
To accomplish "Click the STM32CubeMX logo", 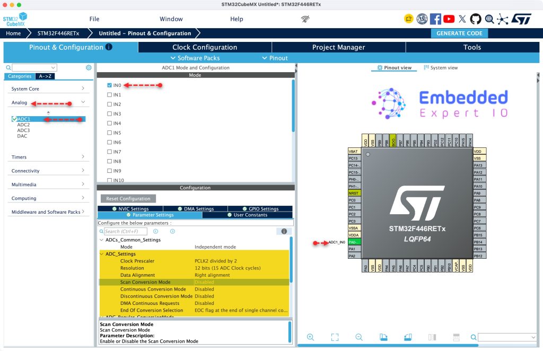I will click(15, 20).
